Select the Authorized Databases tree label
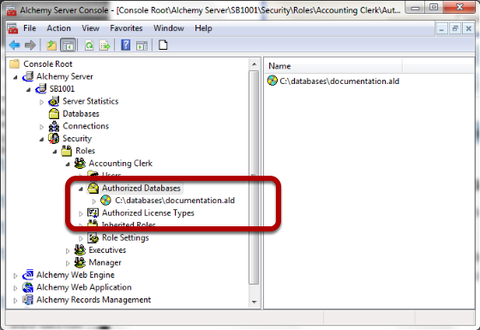Screen dimensions: 480x330 (x=141, y=188)
